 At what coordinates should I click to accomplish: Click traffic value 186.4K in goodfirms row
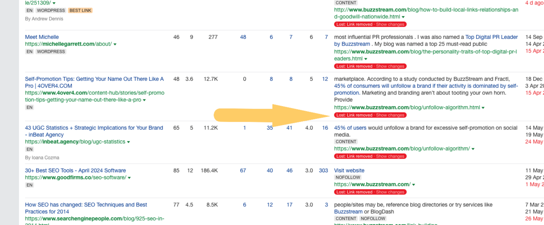tap(209, 171)
